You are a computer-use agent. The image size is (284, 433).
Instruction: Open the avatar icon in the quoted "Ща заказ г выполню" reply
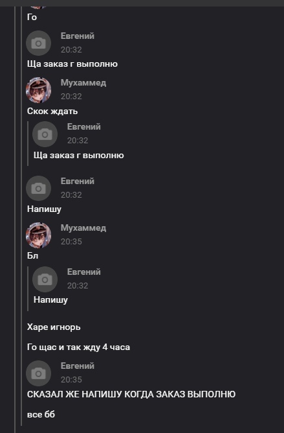45,134
